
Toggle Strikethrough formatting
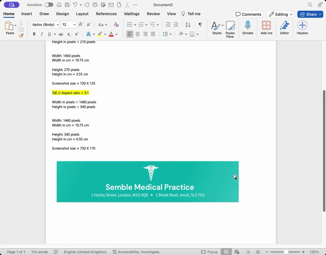[x=61, y=34]
